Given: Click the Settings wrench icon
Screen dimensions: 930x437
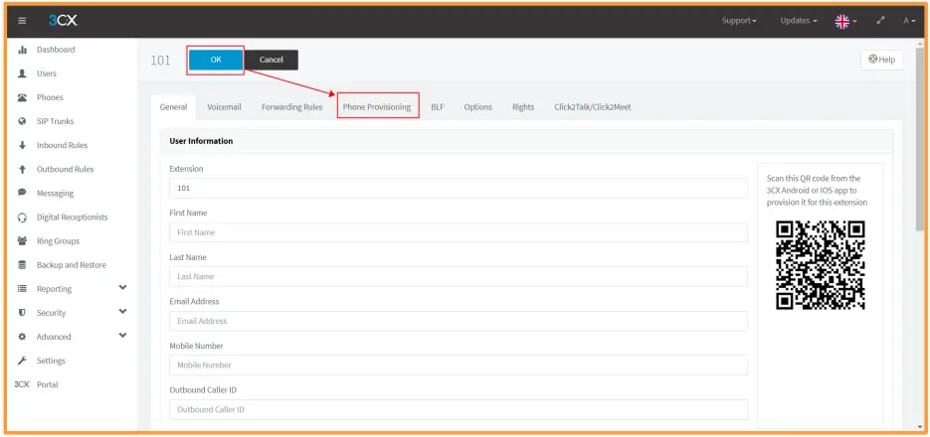Looking at the screenshot, I should (x=23, y=361).
